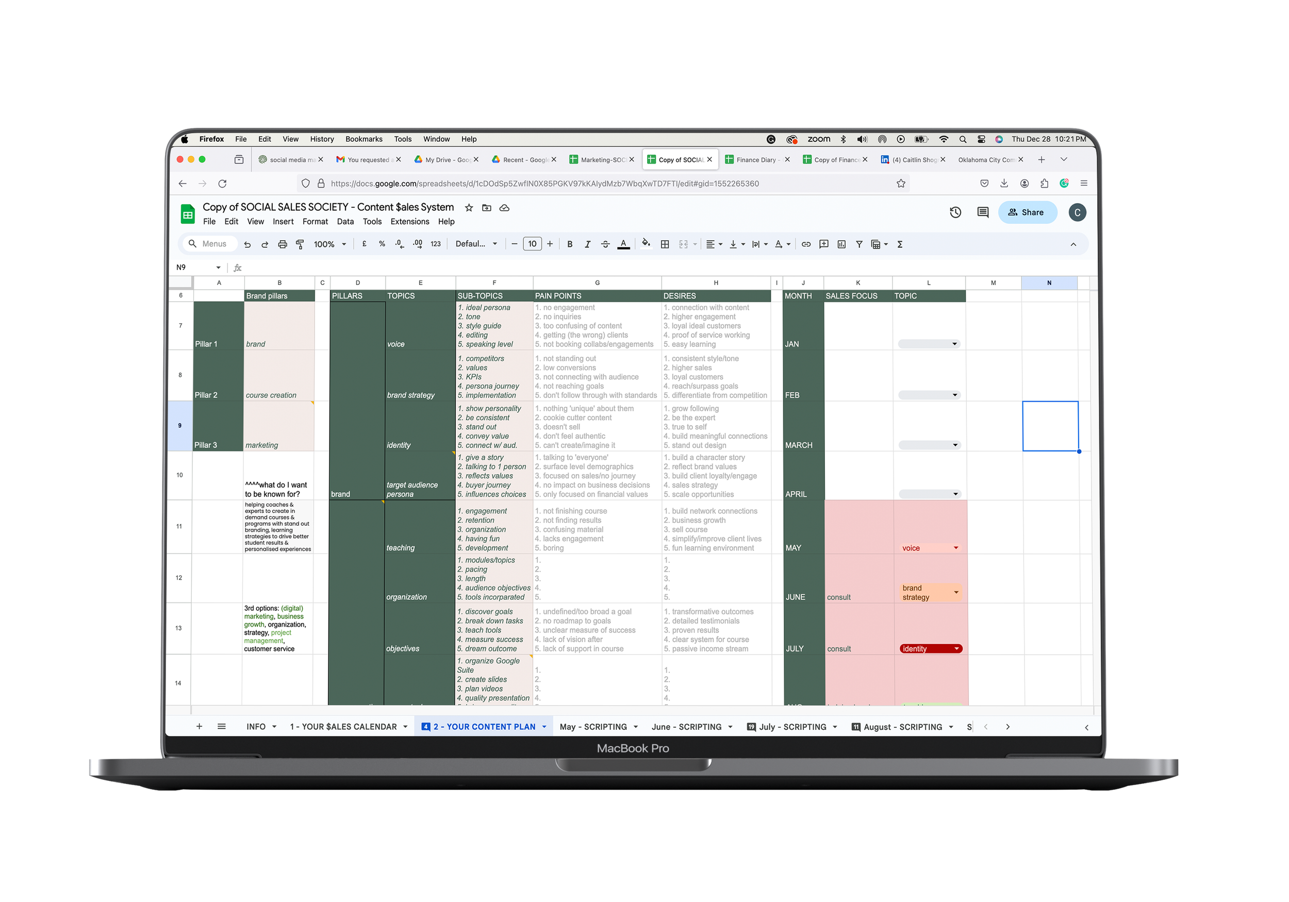Click the font size input field
The width and height of the screenshot is (1289, 902).
tap(532, 244)
